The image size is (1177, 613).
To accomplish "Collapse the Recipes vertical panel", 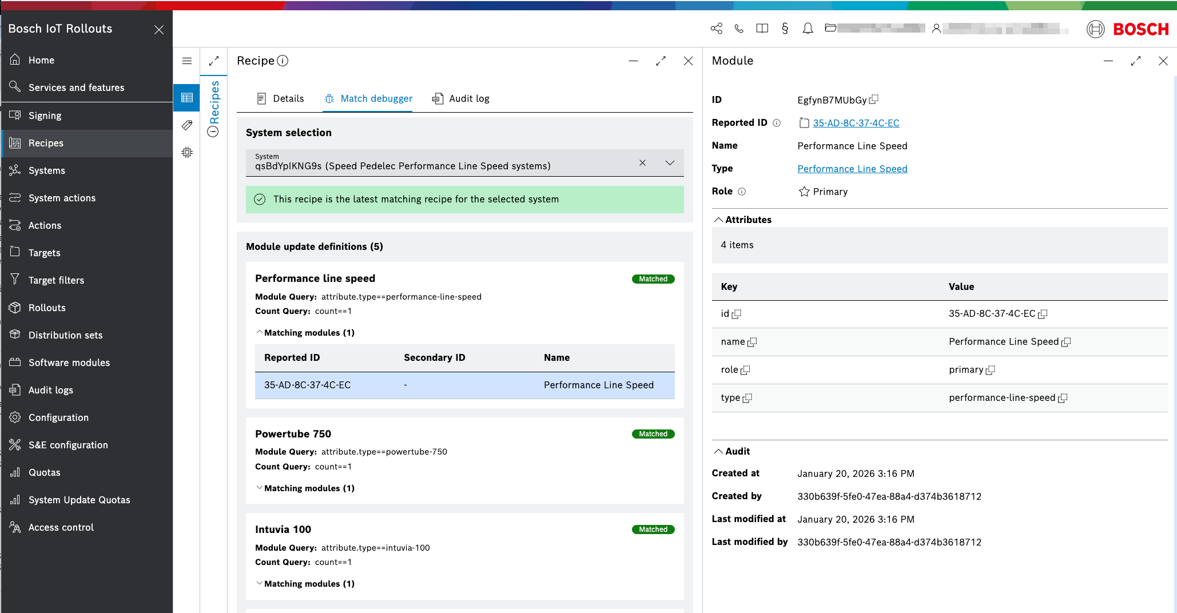I will point(213,132).
